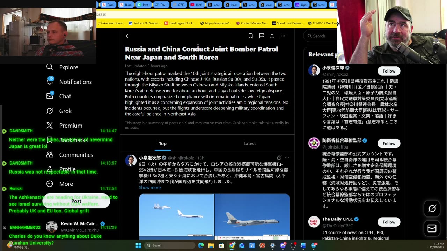Viewport: 447px width, 251px height.
Task: Open Notifications with 10 badge
Action: [x=69, y=82]
